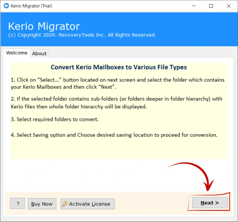Click the instruction '3. Select required folders to convert.'

(x=55, y=119)
